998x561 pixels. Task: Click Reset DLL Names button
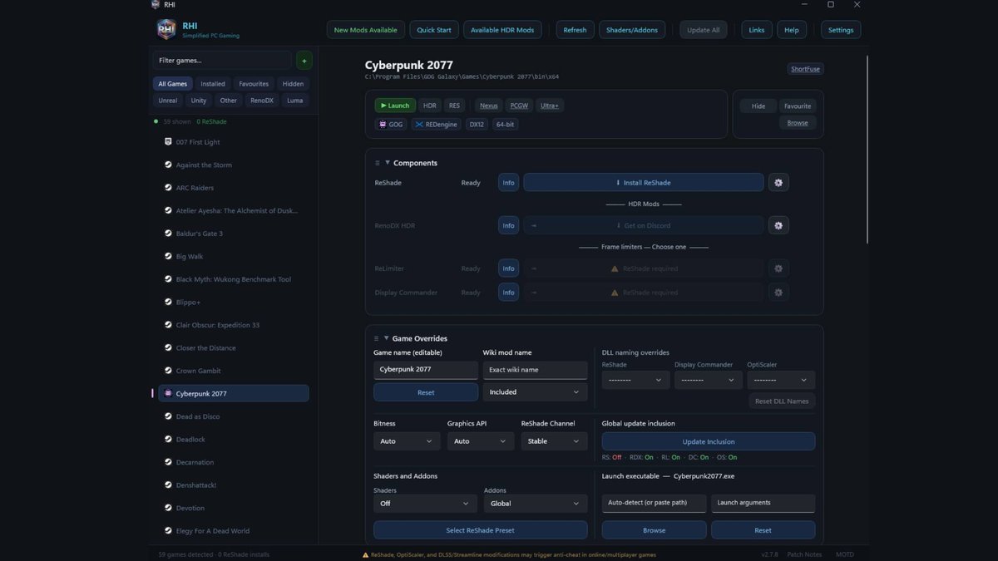[x=782, y=401]
